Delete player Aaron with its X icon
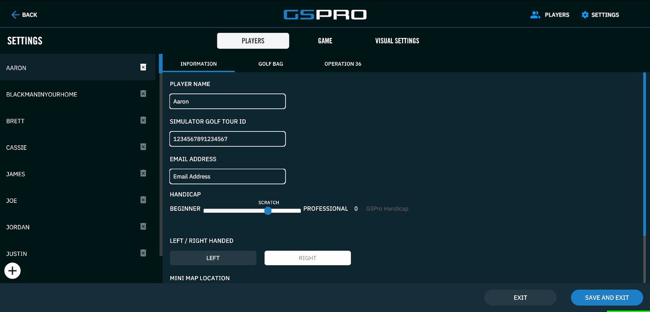The height and width of the screenshot is (312, 650). pyautogui.click(x=143, y=67)
